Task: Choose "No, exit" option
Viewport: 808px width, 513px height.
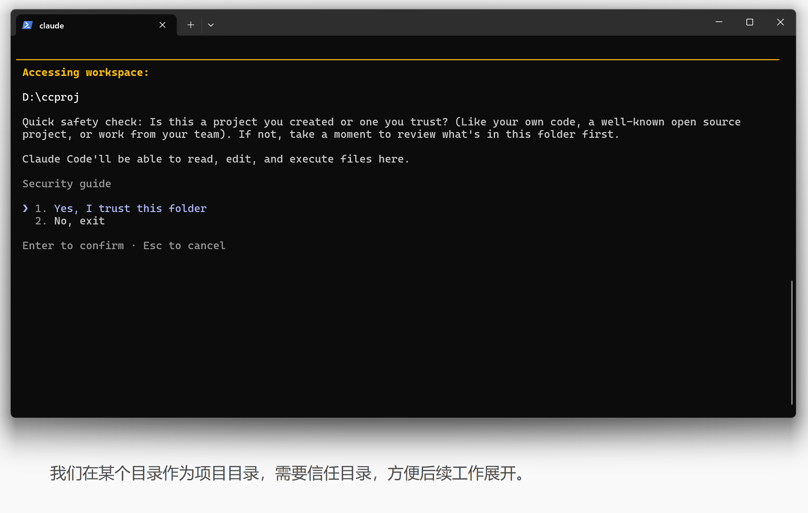Action: 80,221
